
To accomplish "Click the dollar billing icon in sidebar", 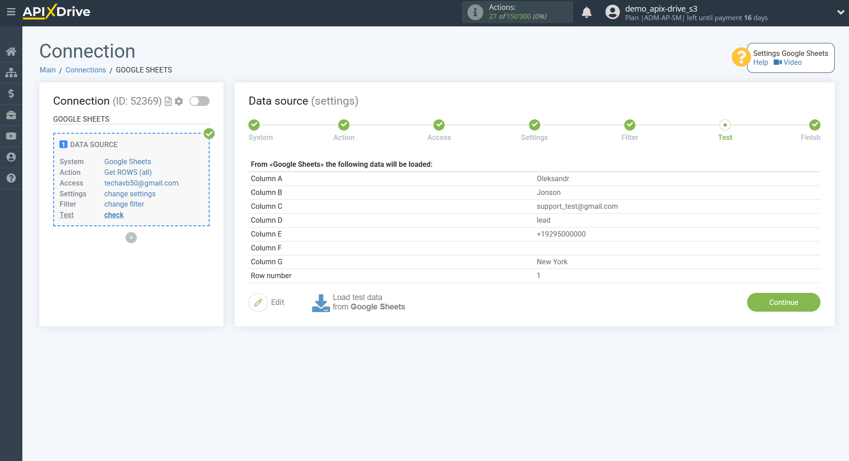I will (11, 93).
